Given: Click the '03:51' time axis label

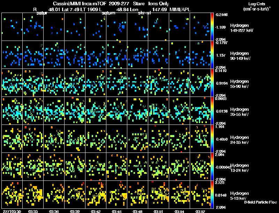Looking at the screenshot, I should [x=158, y=211].
